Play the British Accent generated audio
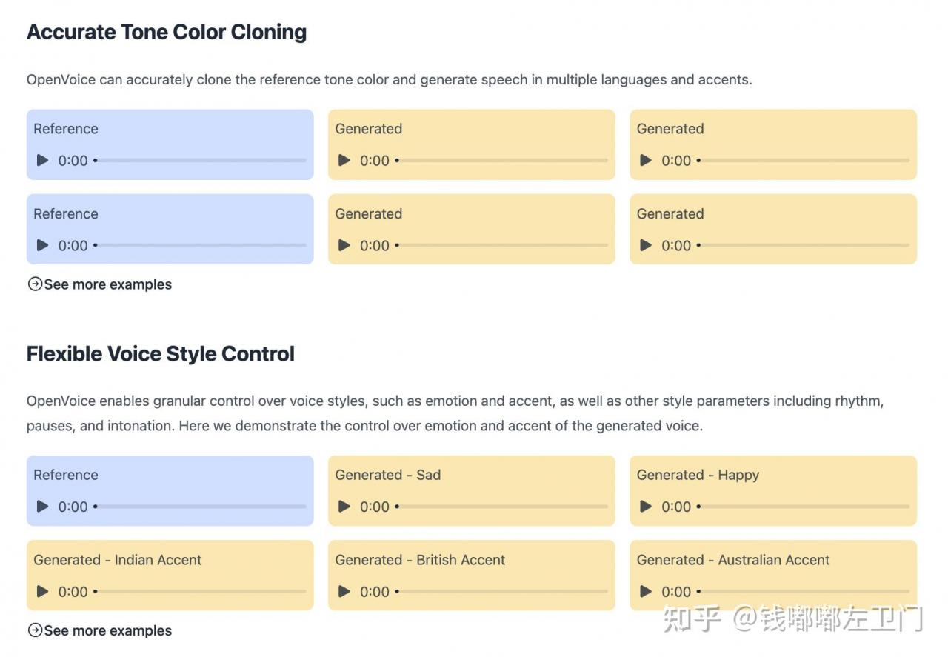The height and width of the screenshot is (657, 948). (344, 591)
